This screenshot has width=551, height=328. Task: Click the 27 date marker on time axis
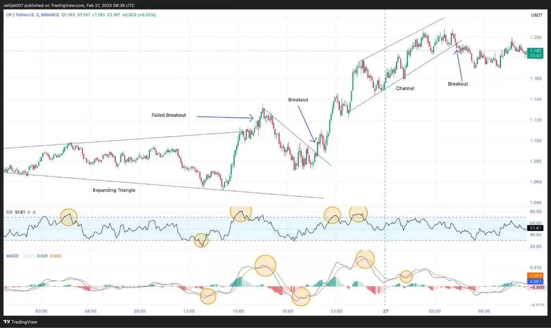(x=385, y=311)
